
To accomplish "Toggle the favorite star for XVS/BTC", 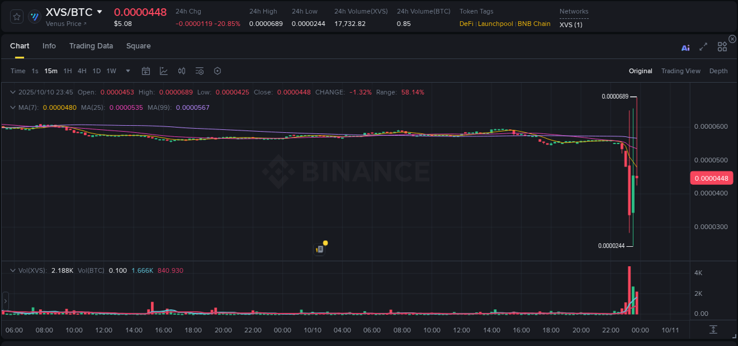I will point(16,17).
